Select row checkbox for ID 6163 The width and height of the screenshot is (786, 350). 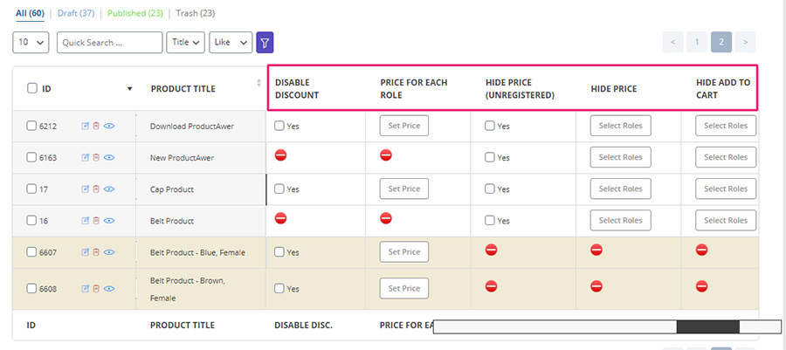[x=31, y=157]
